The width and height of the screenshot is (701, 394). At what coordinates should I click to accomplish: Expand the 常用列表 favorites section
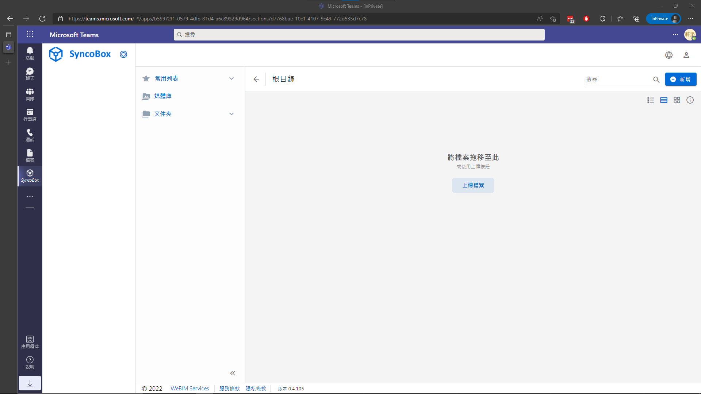tap(231, 78)
